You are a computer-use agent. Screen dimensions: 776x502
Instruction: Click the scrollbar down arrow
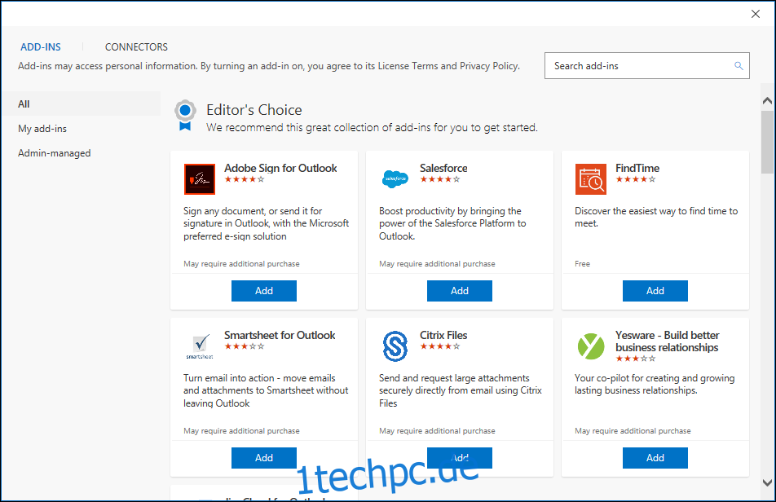click(x=767, y=482)
